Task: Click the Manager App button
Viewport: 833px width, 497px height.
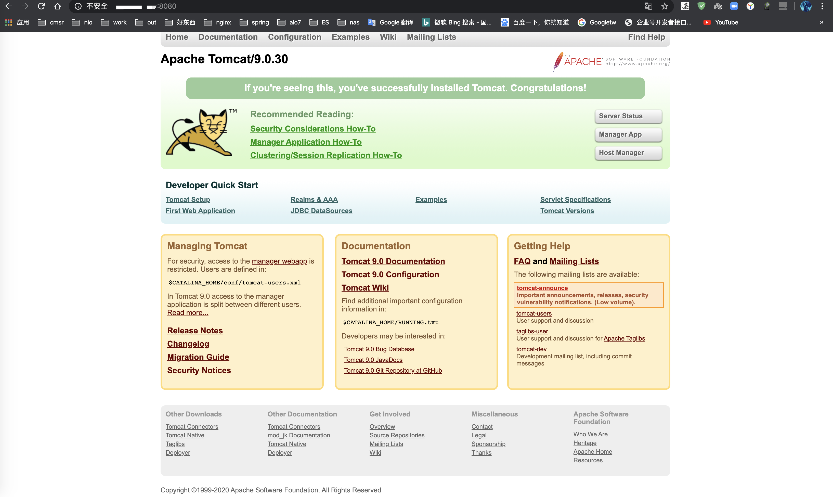Action: [x=628, y=135]
